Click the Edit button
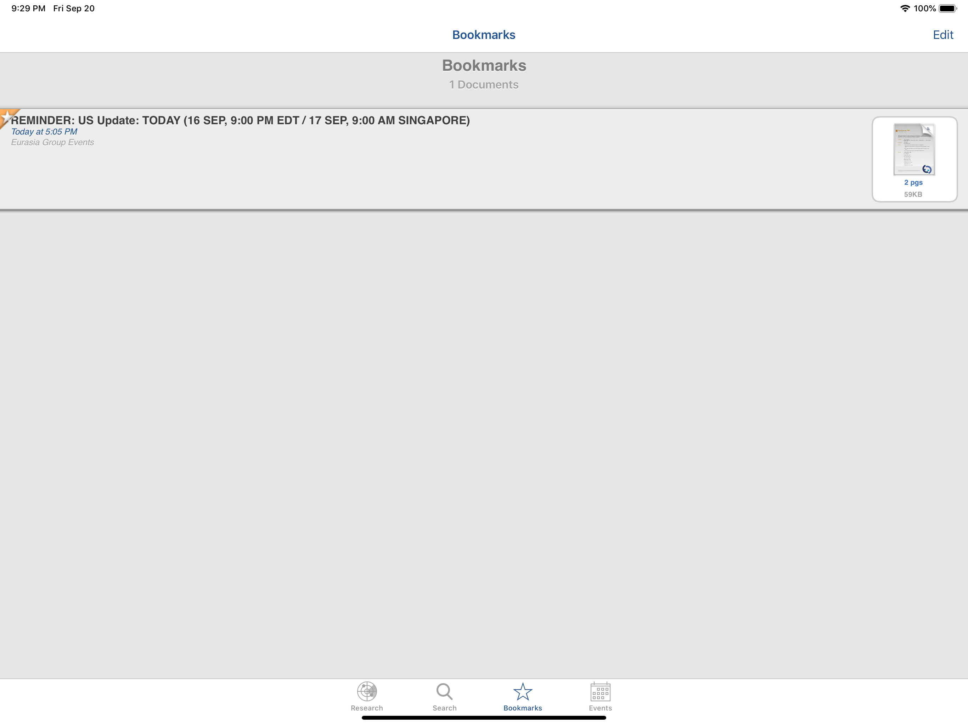 click(x=942, y=35)
